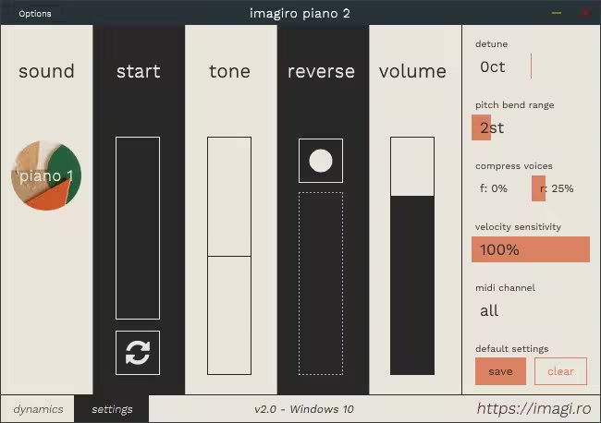Click the loop refresh icon under start
Screen dimensions: 601x423
(137, 352)
